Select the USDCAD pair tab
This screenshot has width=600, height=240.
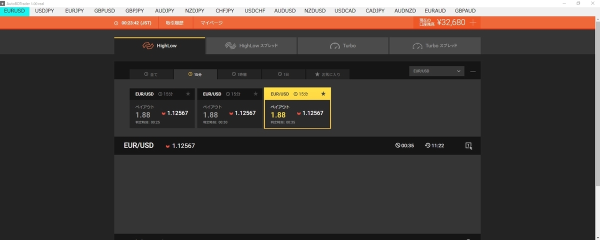(345, 10)
